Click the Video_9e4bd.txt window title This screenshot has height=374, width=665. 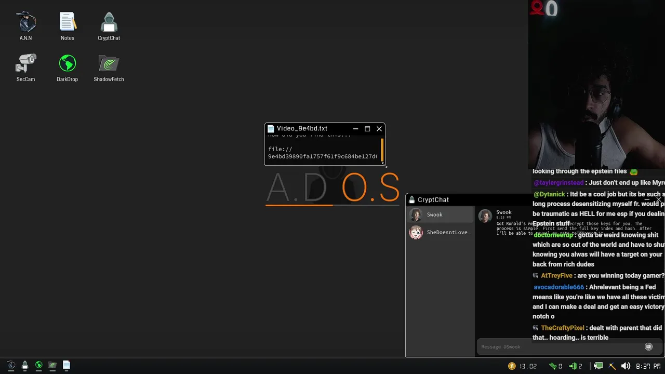pyautogui.click(x=302, y=128)
